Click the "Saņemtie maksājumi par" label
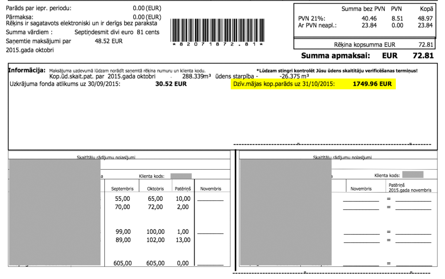The image size is (445, 279). point(39,41)
